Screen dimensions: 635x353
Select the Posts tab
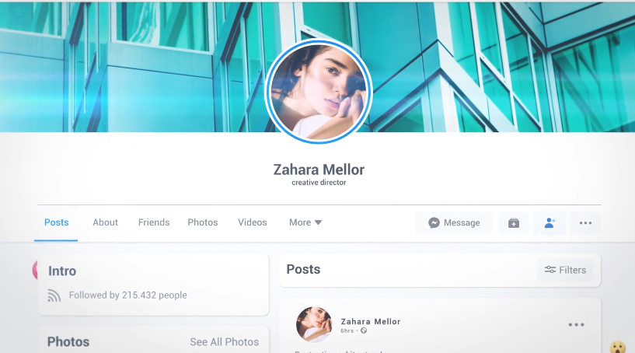[x=56, y=222]
